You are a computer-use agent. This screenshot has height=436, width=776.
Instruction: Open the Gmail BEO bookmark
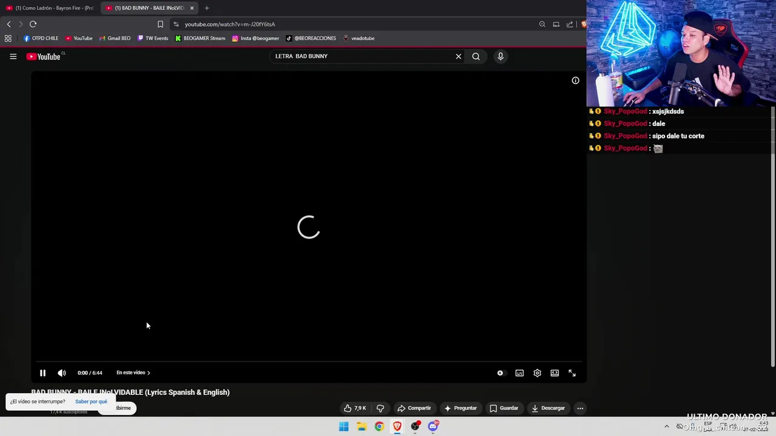(115, 38)
